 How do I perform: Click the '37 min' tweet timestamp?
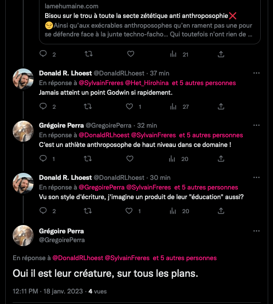click(160, 73)
